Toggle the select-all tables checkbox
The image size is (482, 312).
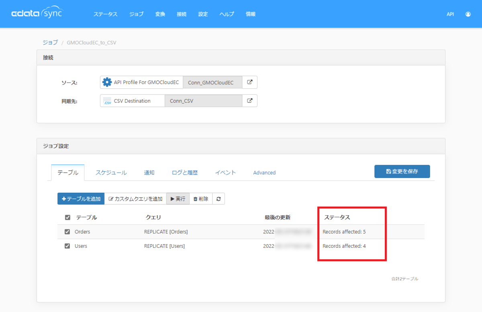tap(67, 218)
